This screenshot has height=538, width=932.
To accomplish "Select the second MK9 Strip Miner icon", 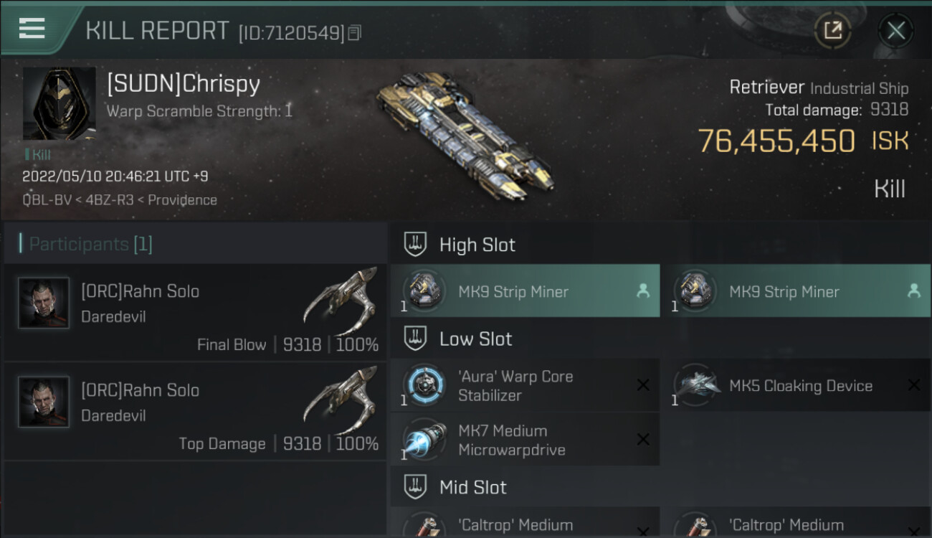I will pos(695,291).
